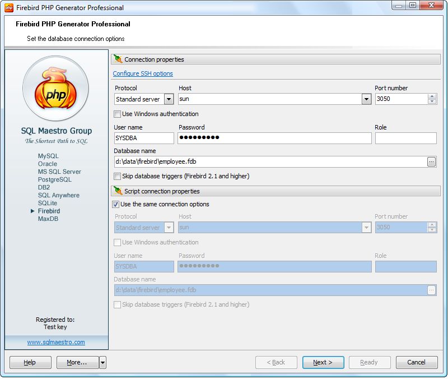Decrease the Port number value
This screenshot has height=379, width=448.
click(432, 101)
